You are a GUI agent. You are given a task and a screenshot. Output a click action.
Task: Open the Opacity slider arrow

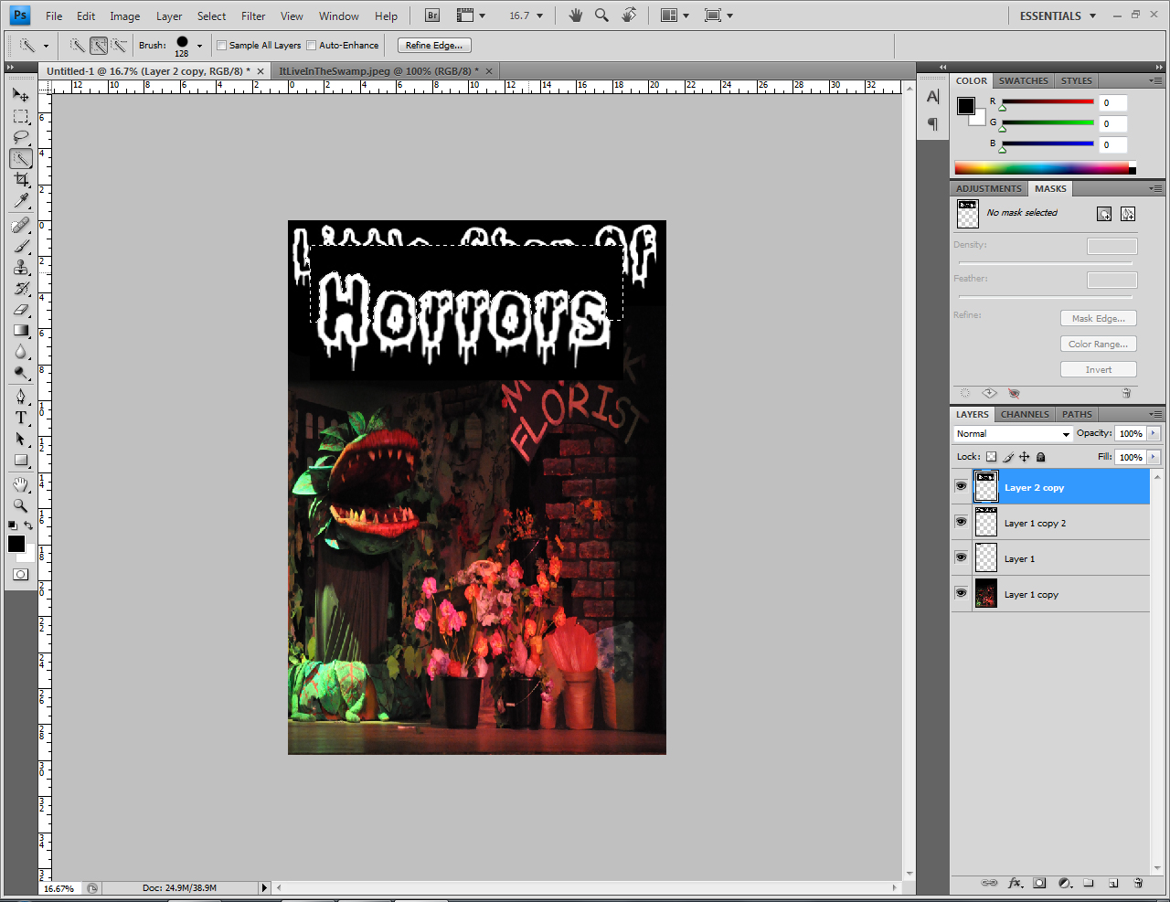(x=1154, y=434)
